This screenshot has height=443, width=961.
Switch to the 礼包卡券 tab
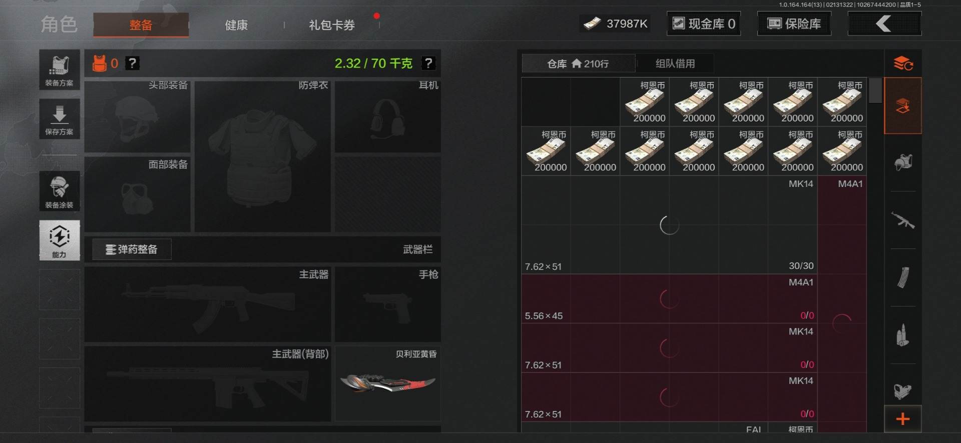[x=332, y=25]
